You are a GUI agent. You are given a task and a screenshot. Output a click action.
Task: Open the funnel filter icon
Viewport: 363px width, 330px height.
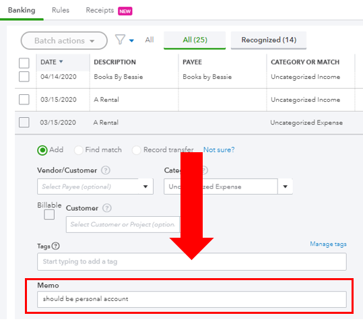point(120,40)
